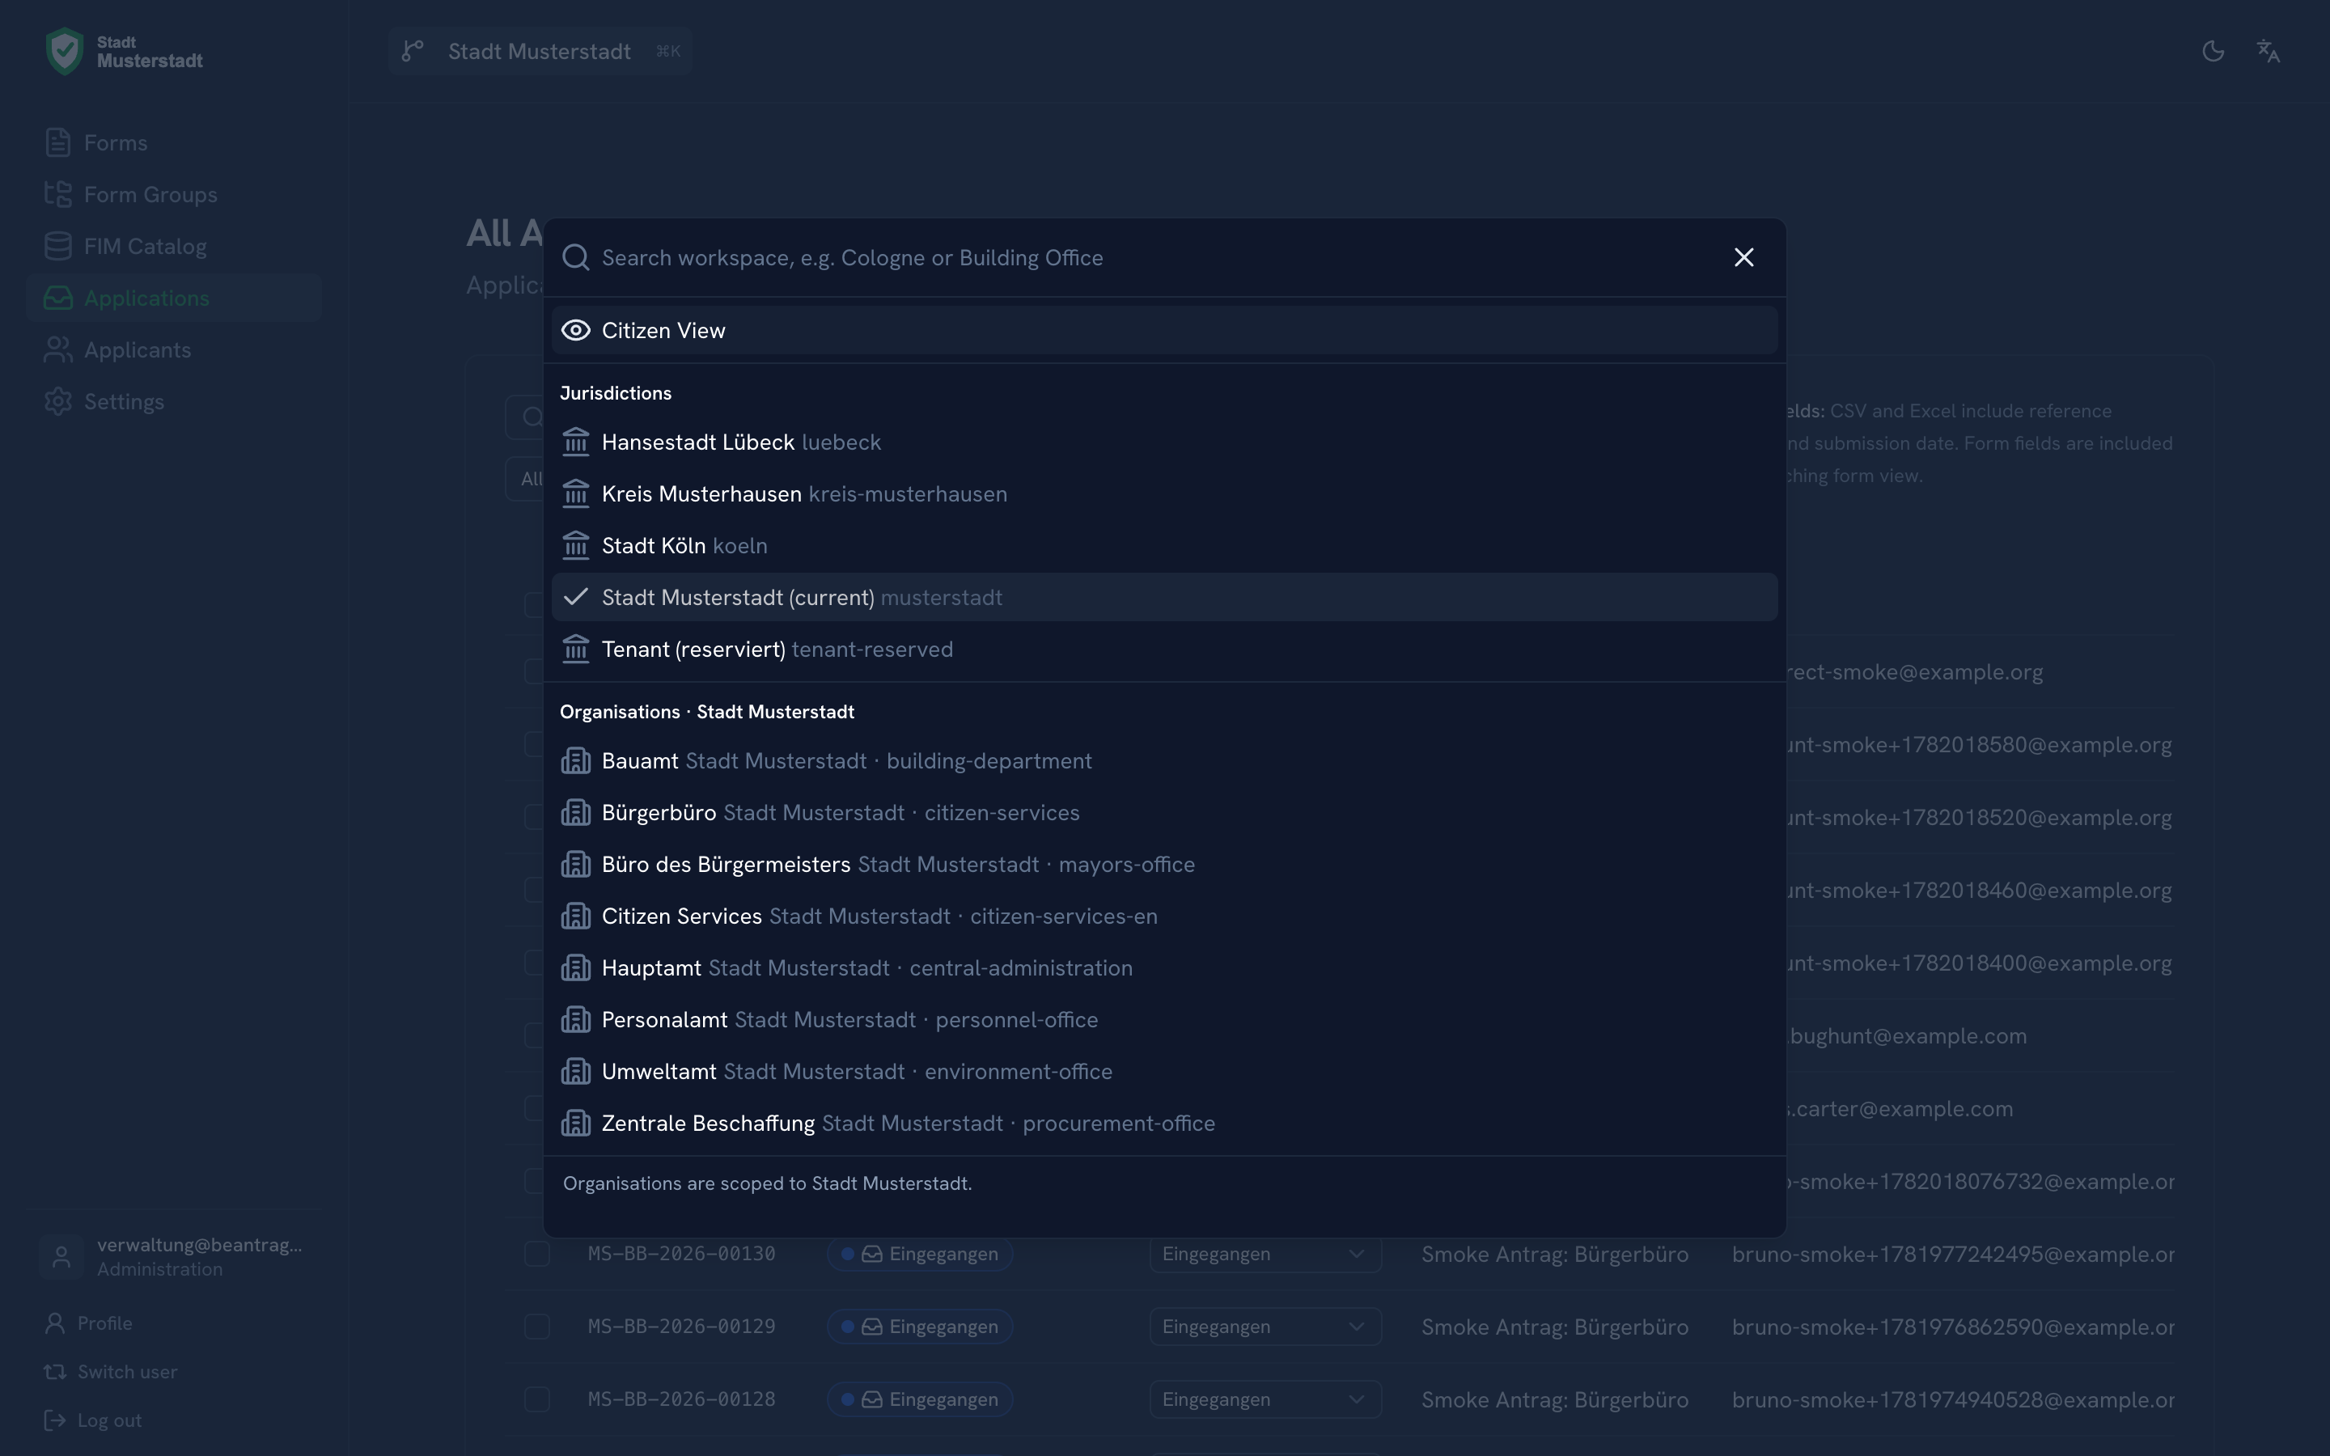Switch to Hansestadt Lübeck jurisdiction
This screenshot has height=1456, width=2330.
coord(1164,442)
